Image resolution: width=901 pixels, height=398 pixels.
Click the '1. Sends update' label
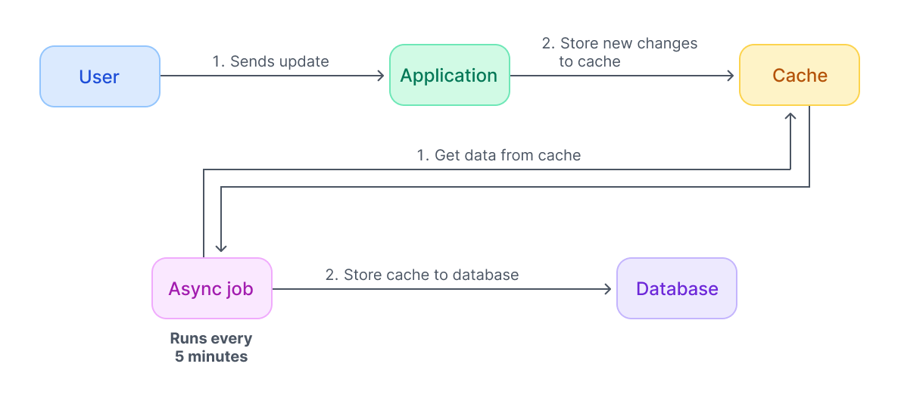[x=270, y=61]
